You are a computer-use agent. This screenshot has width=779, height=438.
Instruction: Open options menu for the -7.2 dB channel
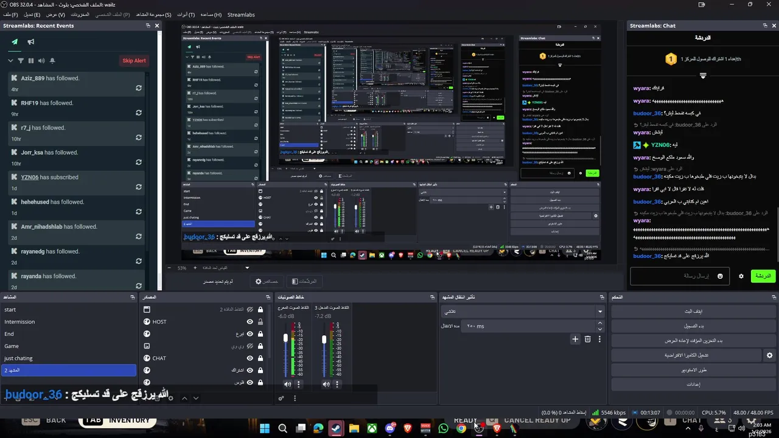(337, 384)
